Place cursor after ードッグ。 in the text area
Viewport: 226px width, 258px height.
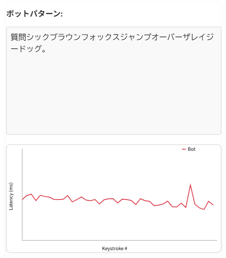(x=47, y=49)
